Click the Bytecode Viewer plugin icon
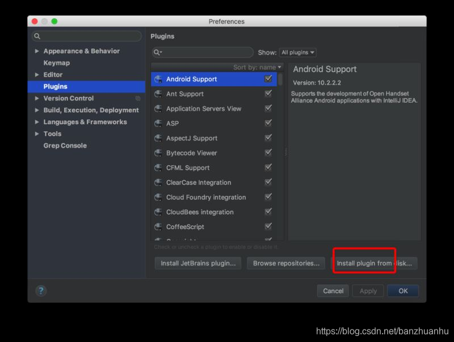 (x=158, y=153)
